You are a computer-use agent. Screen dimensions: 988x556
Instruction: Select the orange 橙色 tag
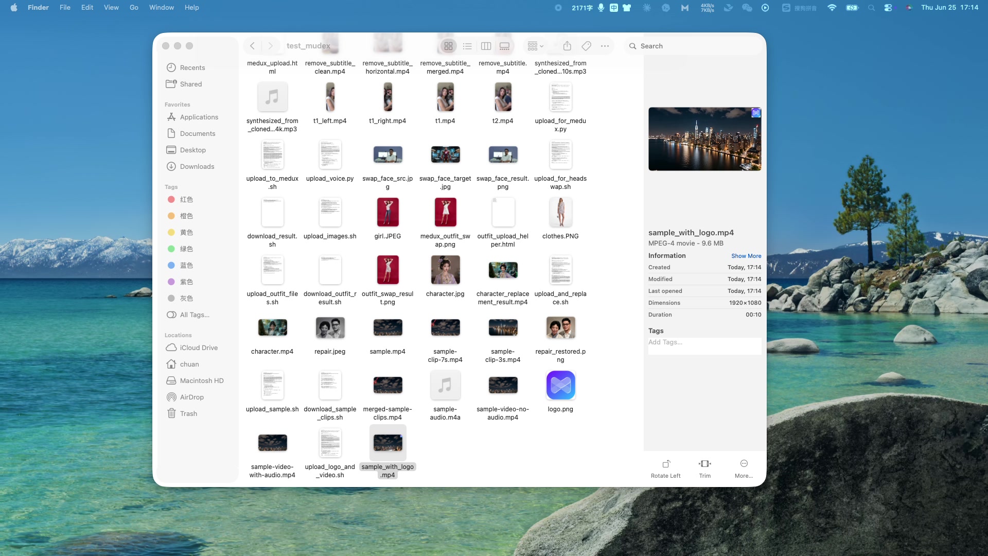pos(198,216)
